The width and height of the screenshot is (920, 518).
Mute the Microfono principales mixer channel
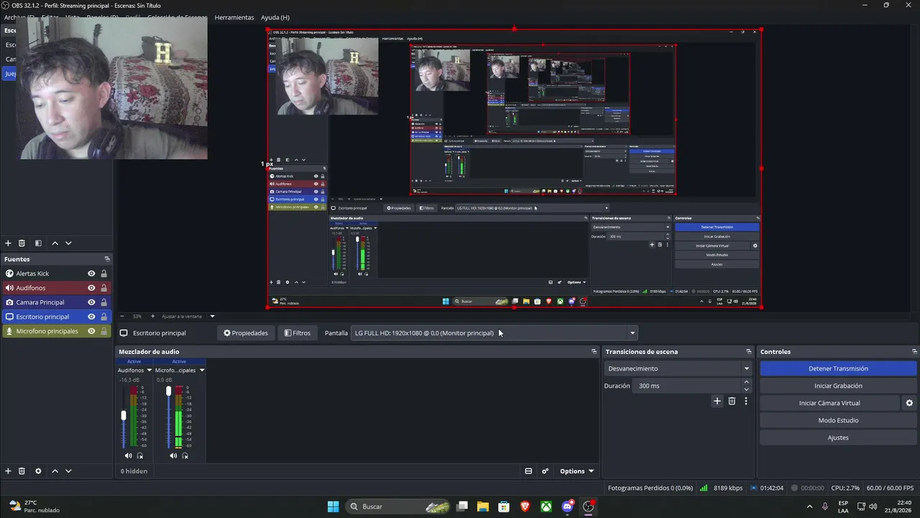tap(173, 455)
